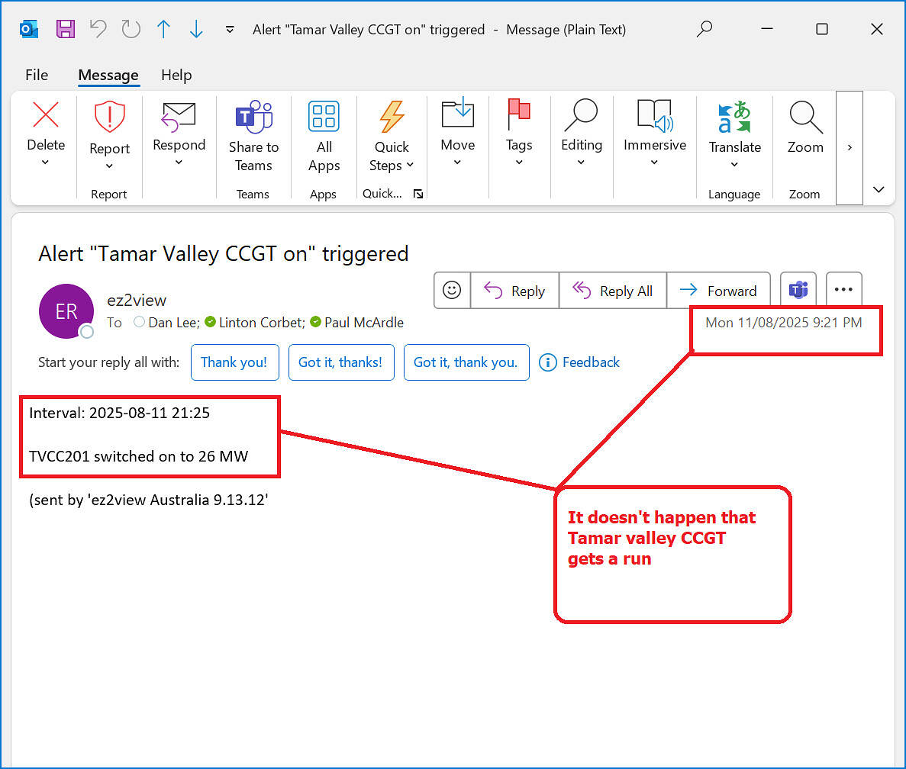
Task: Expand the Editing dropdown arrow
Action: 581,162
